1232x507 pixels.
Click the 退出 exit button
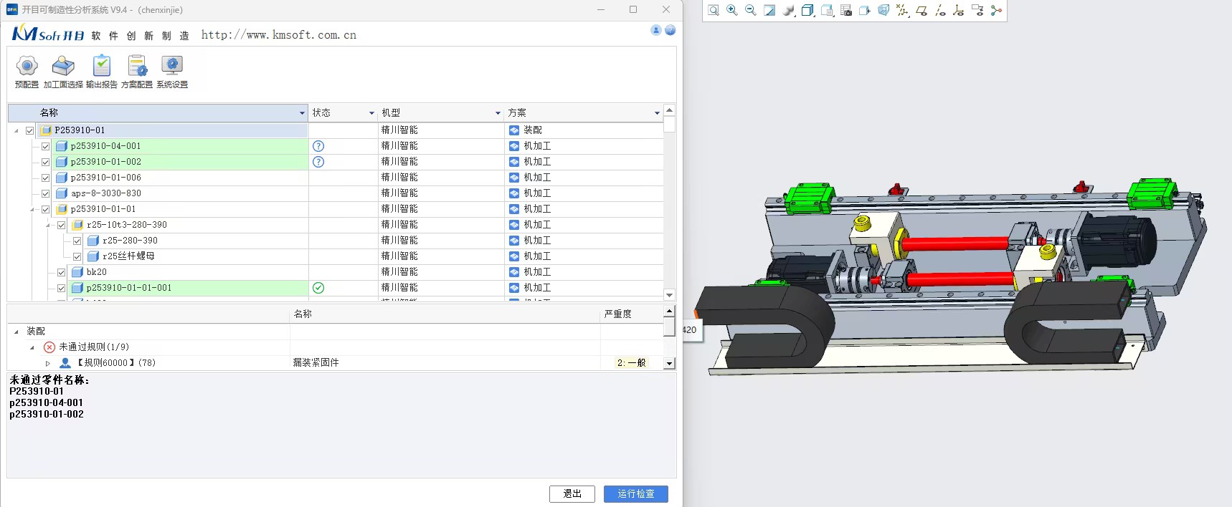click(x=572, y=494)
